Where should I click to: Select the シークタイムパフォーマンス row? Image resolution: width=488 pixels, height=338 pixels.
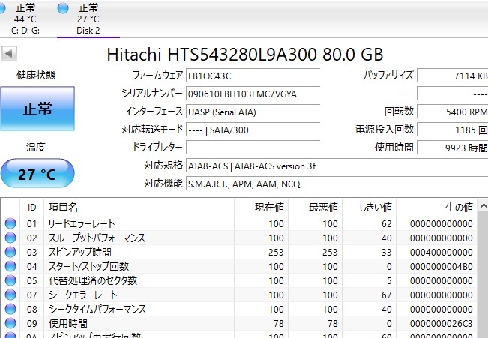click(x=238, y=309)
